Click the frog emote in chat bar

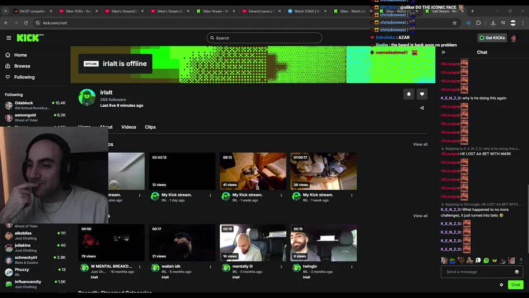[453, 260]
